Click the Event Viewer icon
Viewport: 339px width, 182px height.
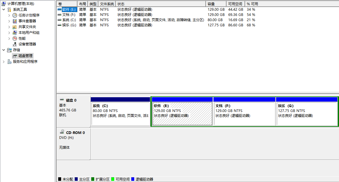click(x=15, y=21)
